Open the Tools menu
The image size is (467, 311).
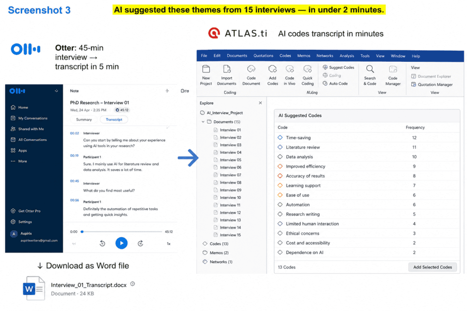[x=365, y=56]
